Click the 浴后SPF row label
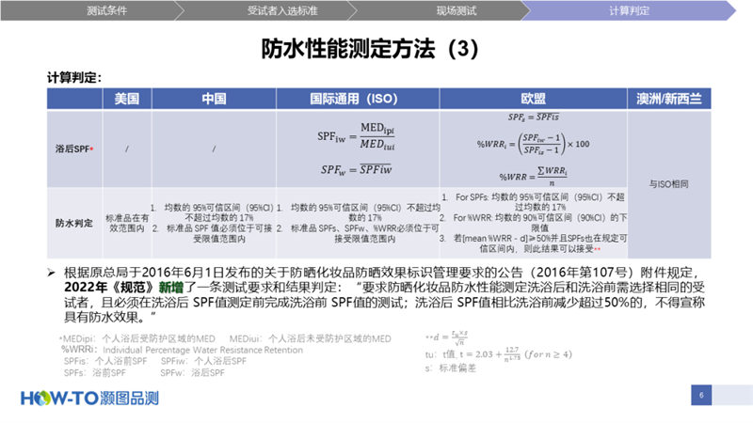Viewport: 753px width, 423px height. pos(73,149)
